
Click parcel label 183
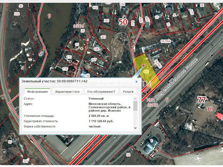click(103, 37)
